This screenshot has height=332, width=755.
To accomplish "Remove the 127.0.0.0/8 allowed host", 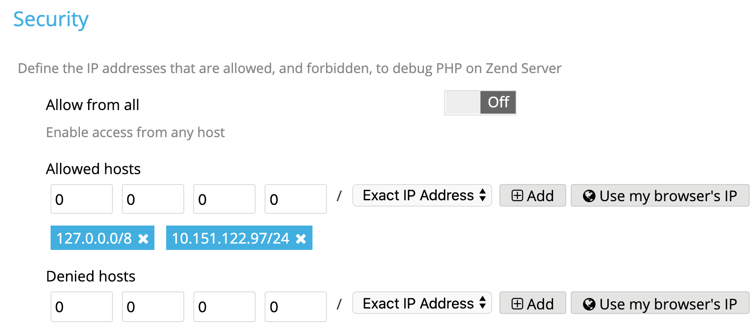I will click(x=143, y=239).
